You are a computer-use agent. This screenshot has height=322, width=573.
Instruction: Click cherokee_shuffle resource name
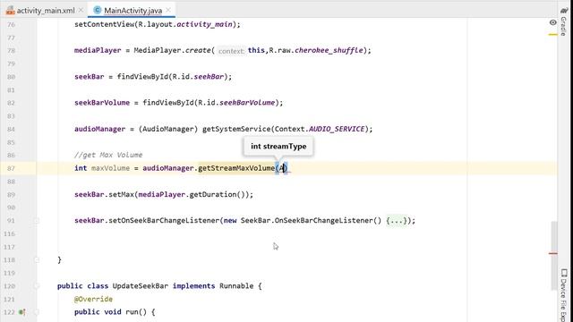coord(329,50)
